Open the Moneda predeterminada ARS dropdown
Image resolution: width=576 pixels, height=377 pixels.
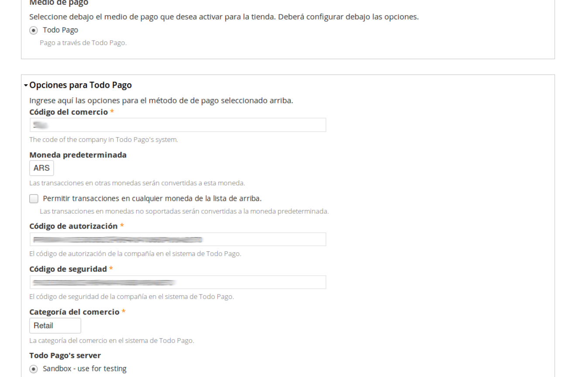click(41, 168)
